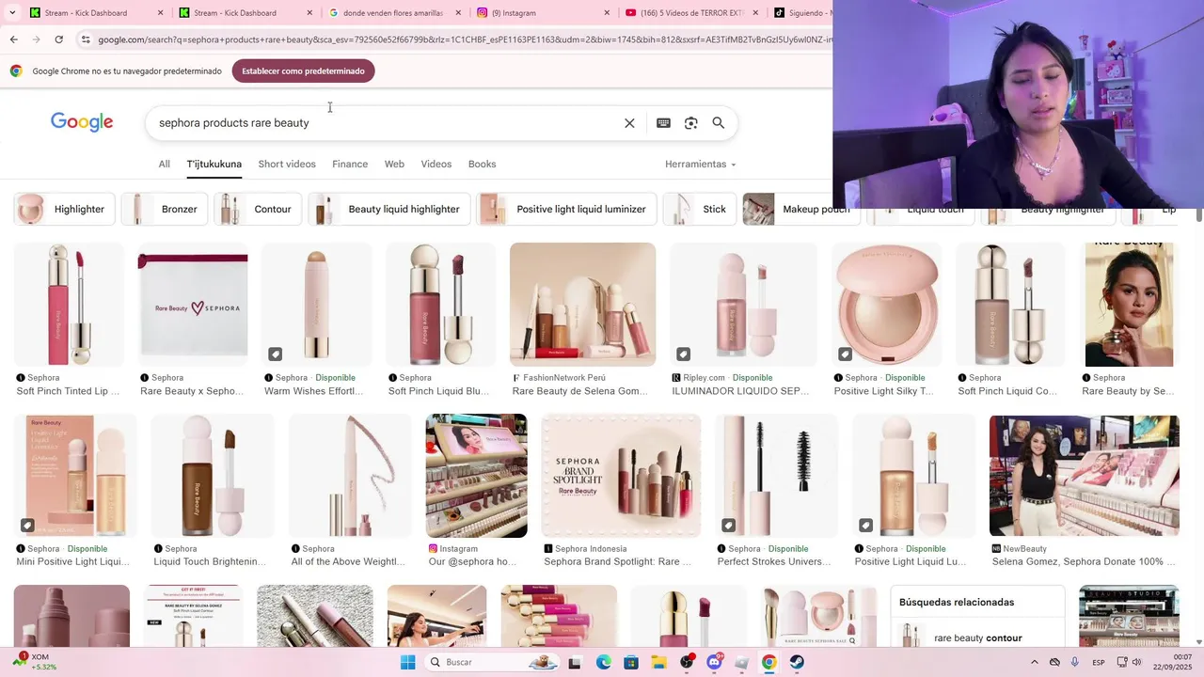Click microphone icon in system tray
The image size is (1204, 677).
(1075, 662)
